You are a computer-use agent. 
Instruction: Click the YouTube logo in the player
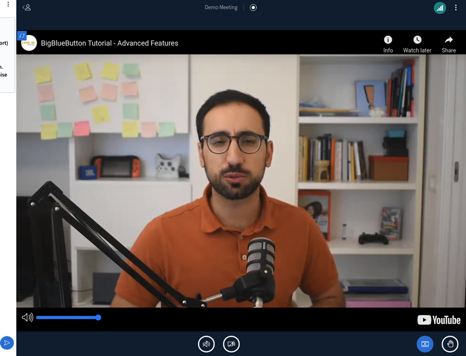pos(438,320)
